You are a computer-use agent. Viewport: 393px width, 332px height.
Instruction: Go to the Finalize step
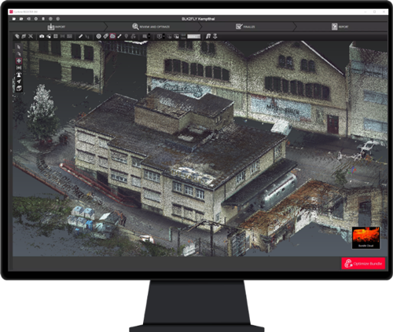[x=245, y=27]
